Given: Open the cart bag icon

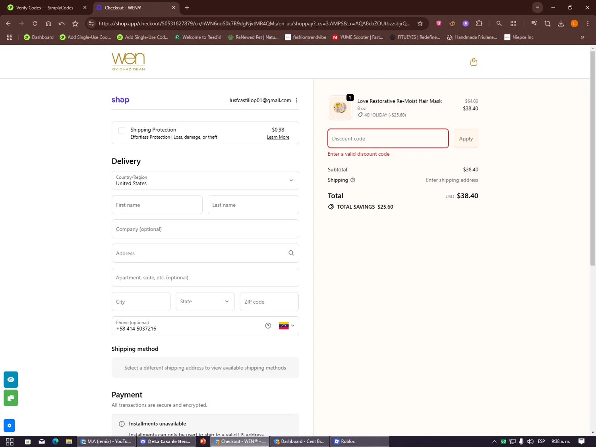Looking at the screenshot, I should pos(474,62).
